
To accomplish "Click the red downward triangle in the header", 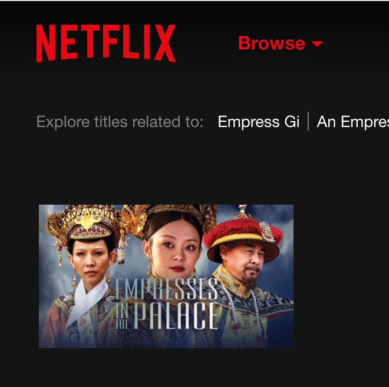I will click(x=317, y=44).
